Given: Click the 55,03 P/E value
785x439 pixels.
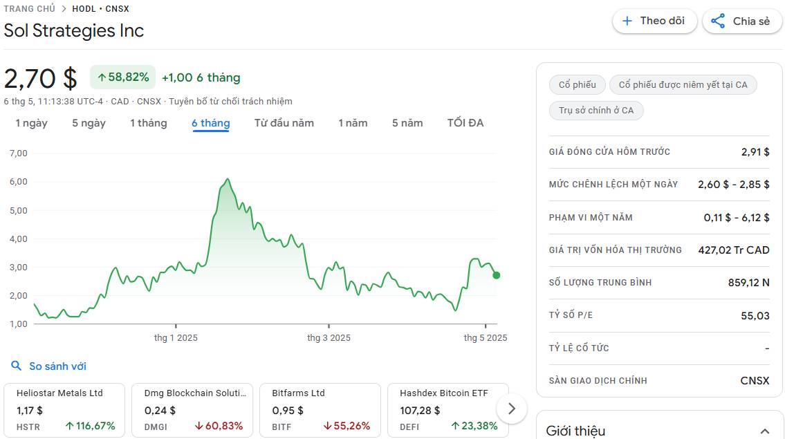Looking at the screenshot, I should 755,315.
